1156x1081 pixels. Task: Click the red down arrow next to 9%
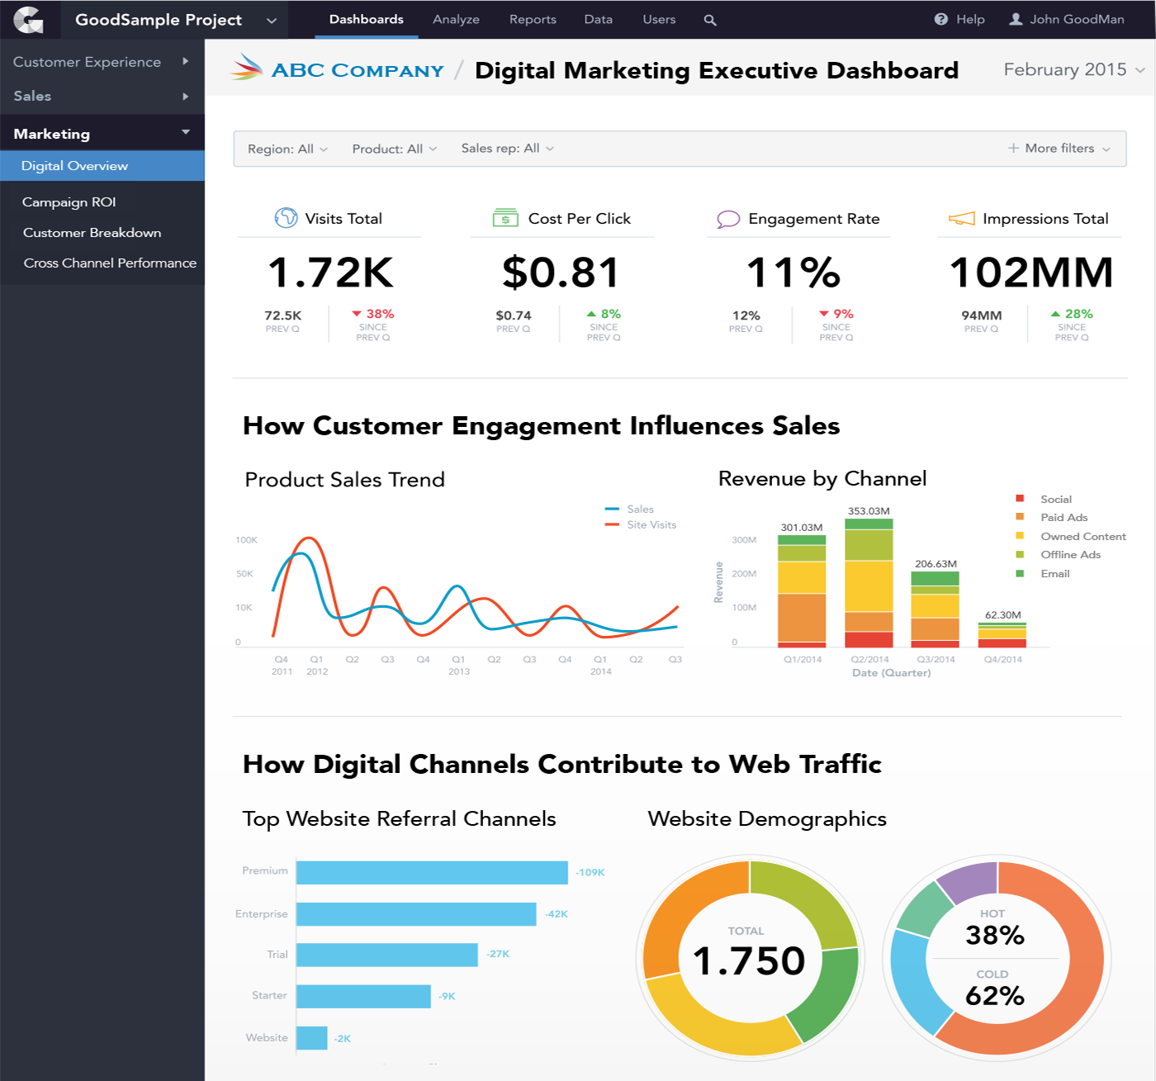click(824, 314)
